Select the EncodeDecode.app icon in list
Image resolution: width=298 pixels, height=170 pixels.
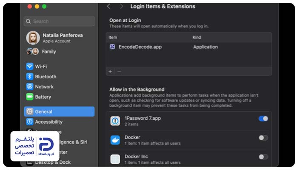tap(112, 47)
